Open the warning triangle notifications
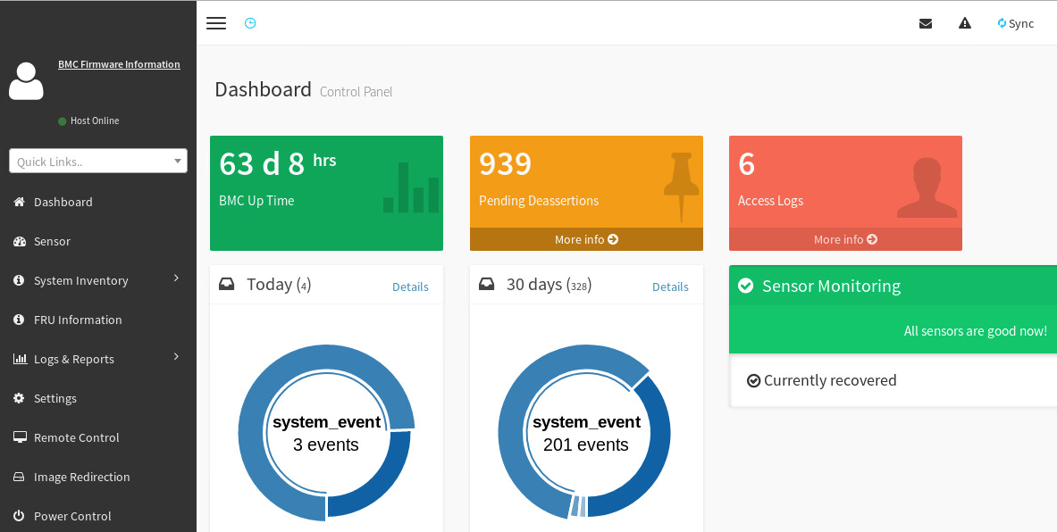 [965, 23]
